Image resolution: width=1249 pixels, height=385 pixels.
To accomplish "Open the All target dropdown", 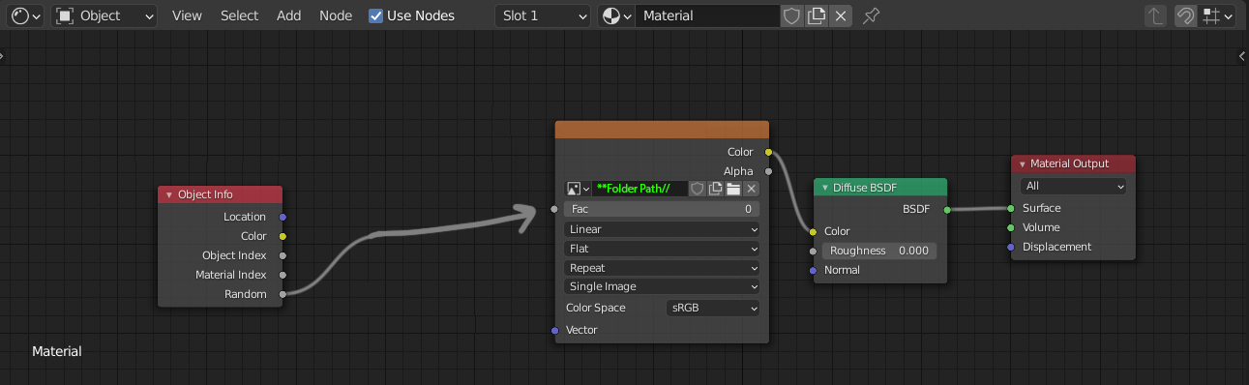I will click(x=1074, y=186).
